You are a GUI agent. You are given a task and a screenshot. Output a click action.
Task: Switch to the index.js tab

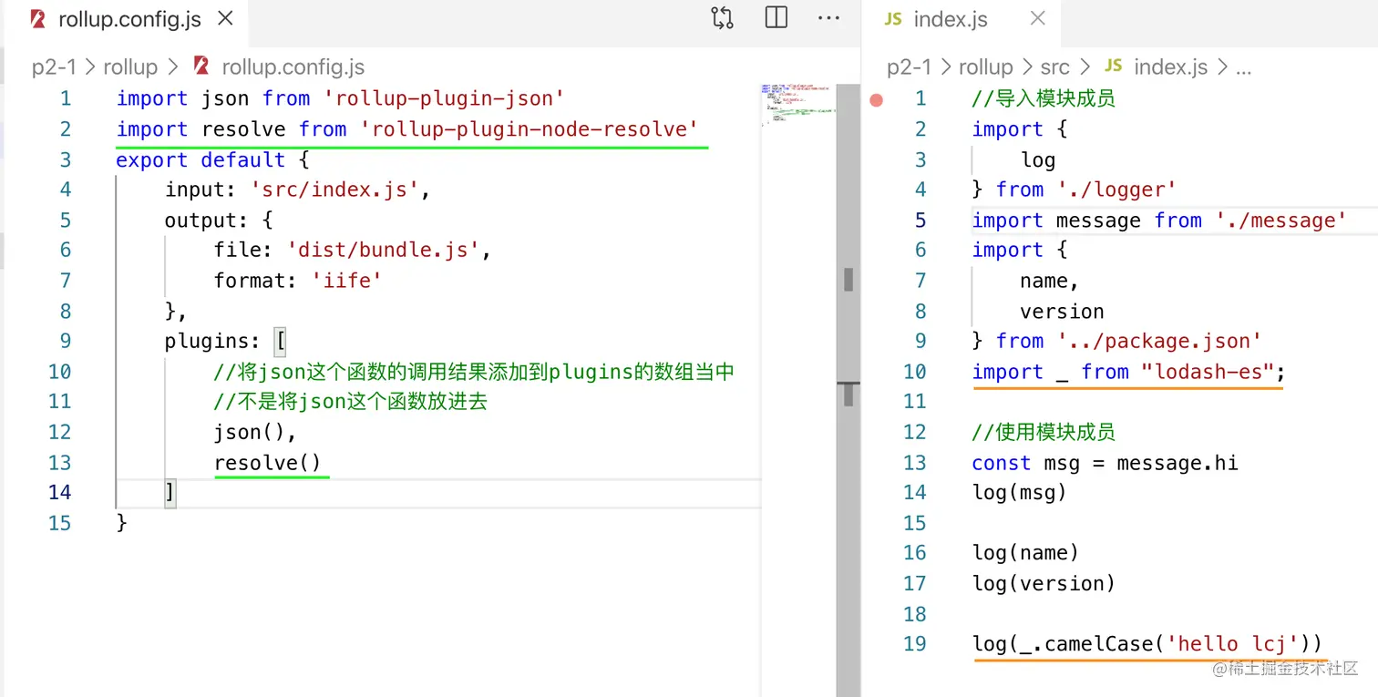[x=961, y=20]
